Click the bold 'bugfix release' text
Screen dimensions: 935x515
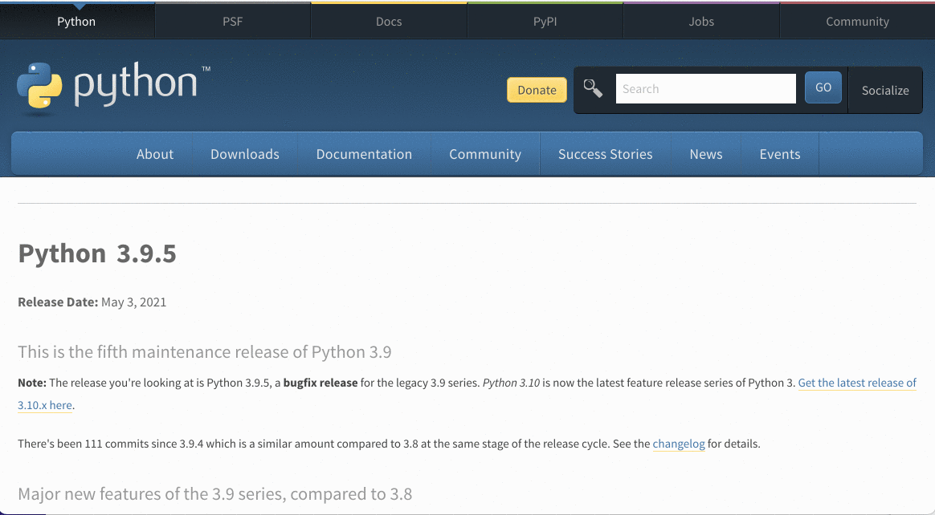click(321, 383)
